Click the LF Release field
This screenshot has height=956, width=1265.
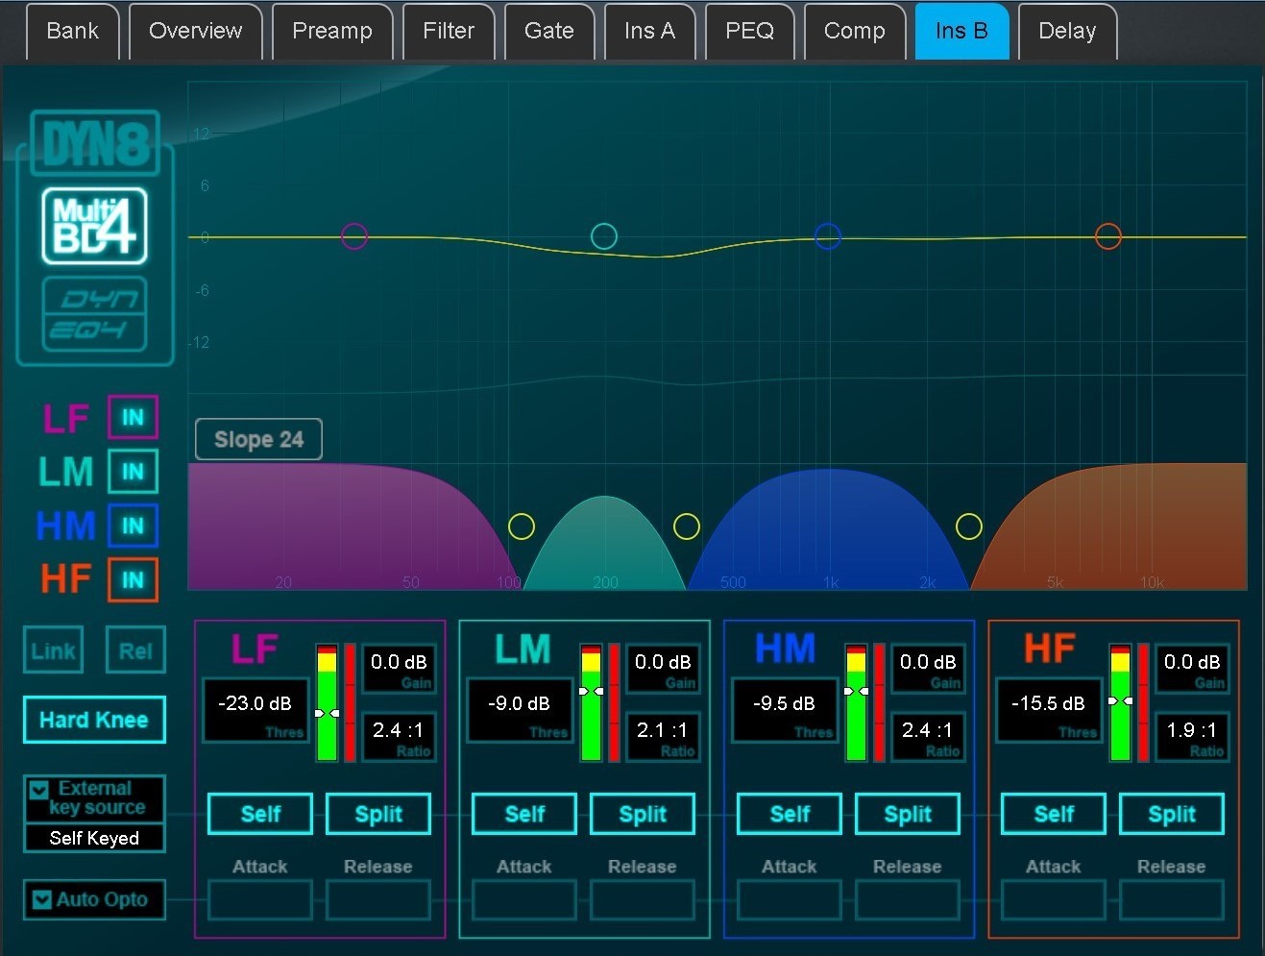pyautogui.click(x=378, y=900)
